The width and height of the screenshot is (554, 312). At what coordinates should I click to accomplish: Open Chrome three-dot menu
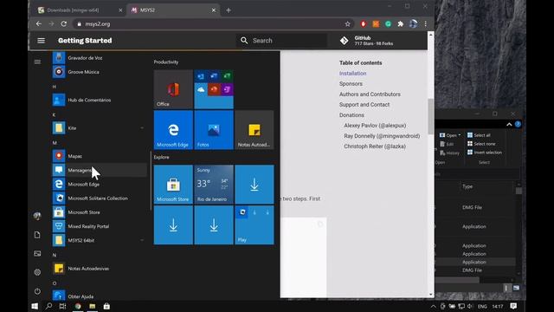coord(425,23)
